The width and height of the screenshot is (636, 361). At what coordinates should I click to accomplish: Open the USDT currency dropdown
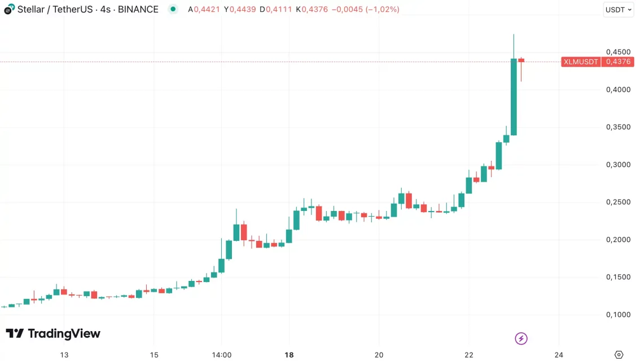tap(617, 10)
